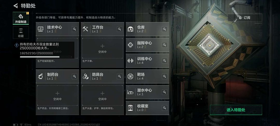Click the 进入特勤处 button
The width and height of the screenshot is (280, 126).
point(236,110)
